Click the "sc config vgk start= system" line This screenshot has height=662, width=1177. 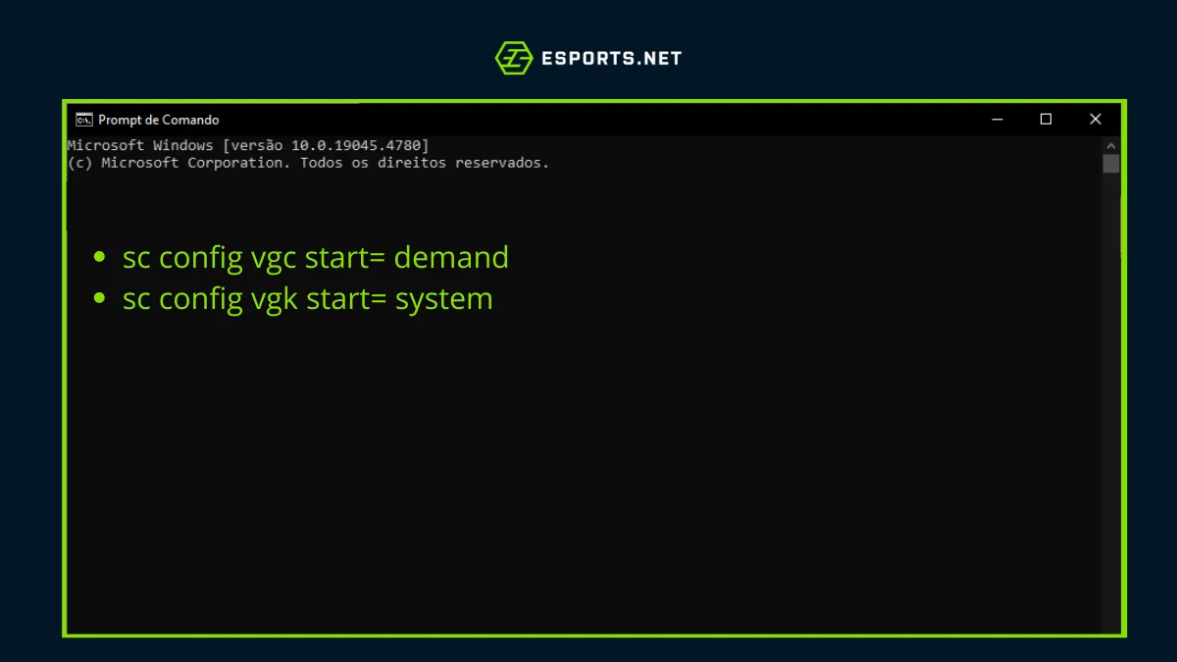click(x=307, y=299)
